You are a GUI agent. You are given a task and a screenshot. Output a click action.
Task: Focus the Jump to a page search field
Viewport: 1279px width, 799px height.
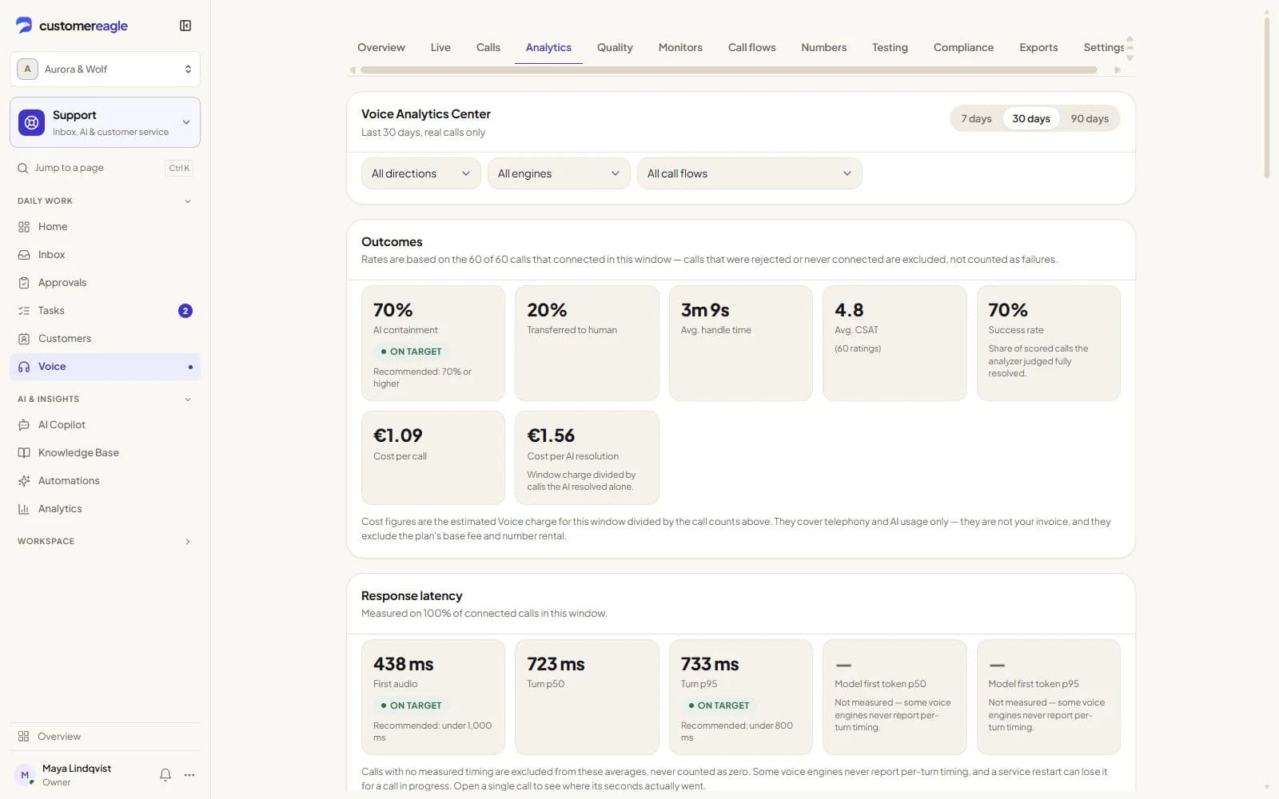pyautogui.click(x=105, y=168)
